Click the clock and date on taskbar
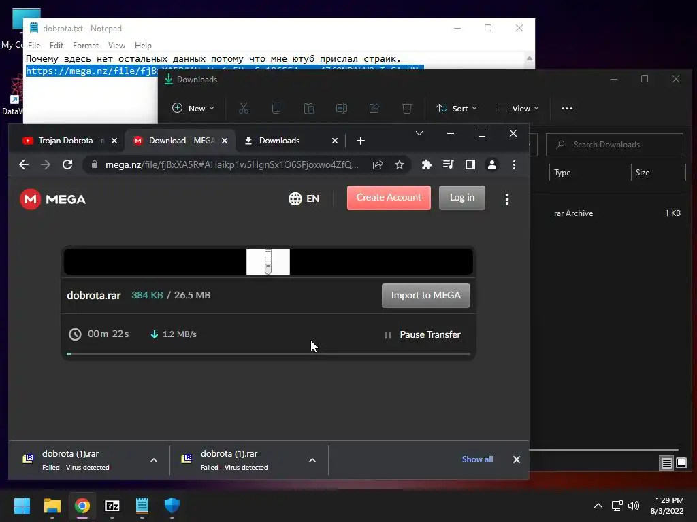The image size is (697, 522). pos(667,506)
